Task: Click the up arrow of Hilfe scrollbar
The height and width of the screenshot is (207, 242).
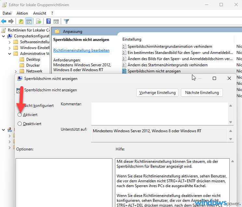Action: (233, 161)
